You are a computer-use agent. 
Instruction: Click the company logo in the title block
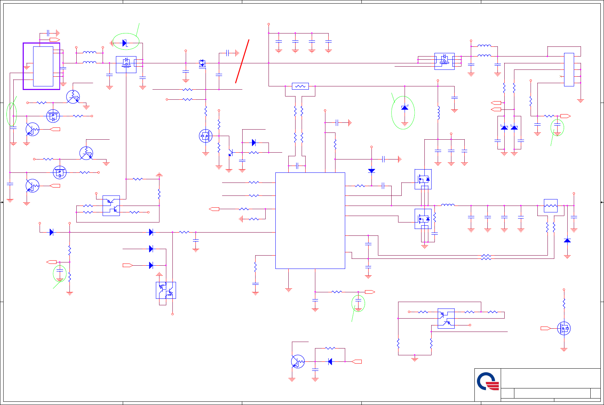[488, 382]
